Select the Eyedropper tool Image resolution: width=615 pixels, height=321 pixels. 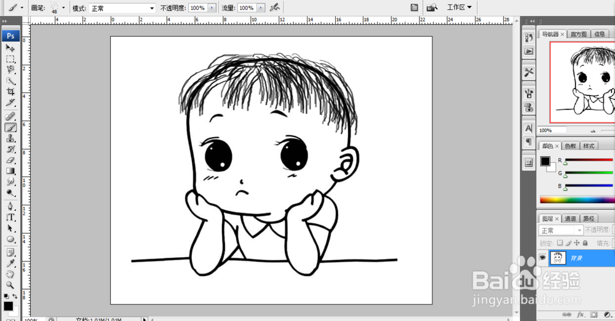click(x=10, y=263)
